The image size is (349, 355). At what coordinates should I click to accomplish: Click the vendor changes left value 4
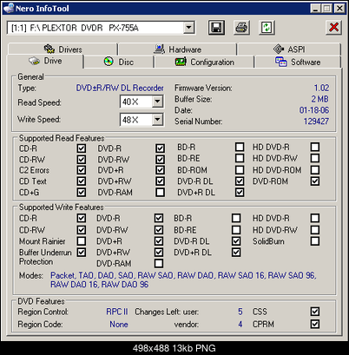point(240,324)
